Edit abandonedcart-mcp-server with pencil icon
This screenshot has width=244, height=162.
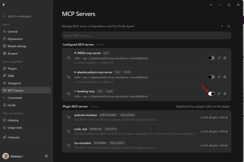(219, 77)
